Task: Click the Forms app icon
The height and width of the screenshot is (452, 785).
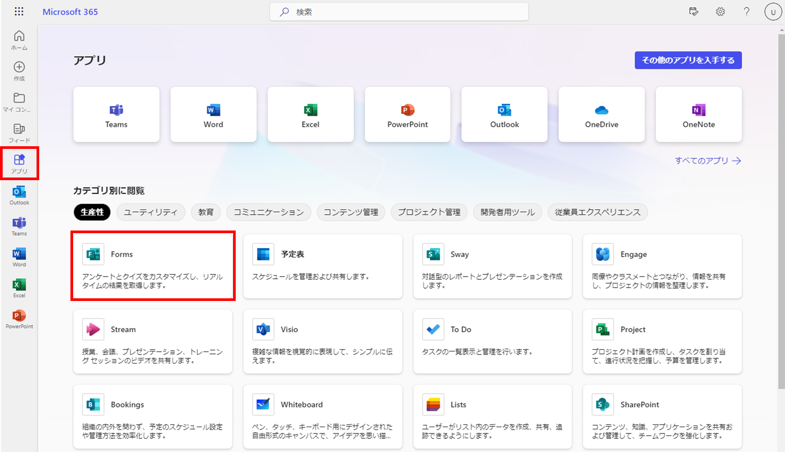Action: click(x=93, y=254)
